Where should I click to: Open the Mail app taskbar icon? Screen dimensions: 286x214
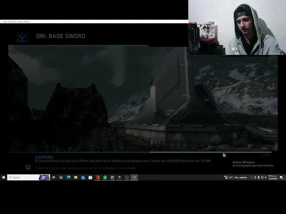click(x=83, y=177)
